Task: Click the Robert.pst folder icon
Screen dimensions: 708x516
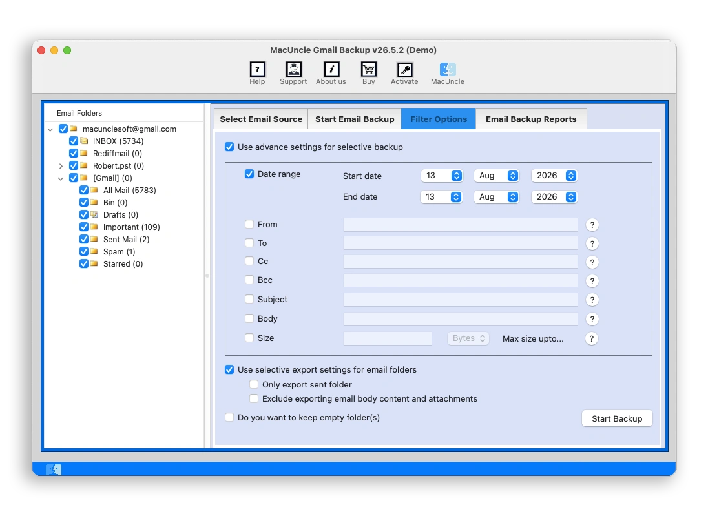Action: point(84,165)
